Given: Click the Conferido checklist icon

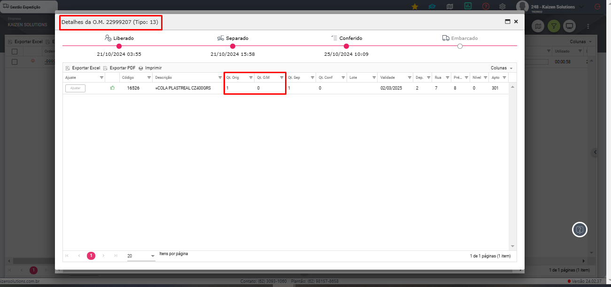Looking at the screenshot, I should [x=334, y=38].
